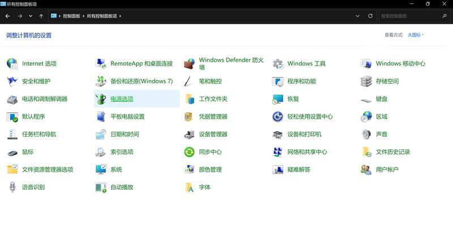Open the 电源选项 battery icon

[101, 99]
